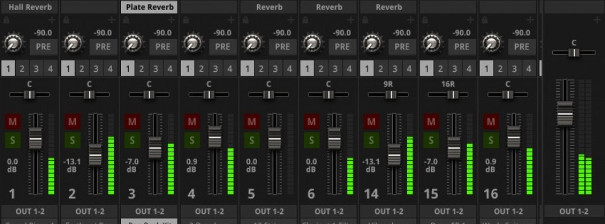Click the plus icon on channel 16 strip
Image resolution: width=605 pixels, height=224 pixels.
pyautogui.click(x=530, y=20)
